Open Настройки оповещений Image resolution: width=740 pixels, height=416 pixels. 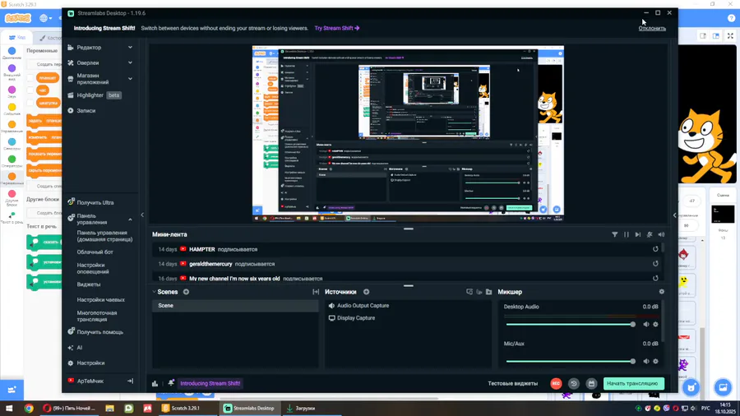point(93,268)
